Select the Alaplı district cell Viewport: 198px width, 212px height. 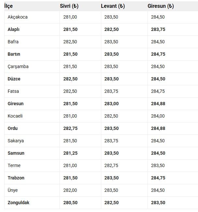pyautogui.click(x=14, y=29)
